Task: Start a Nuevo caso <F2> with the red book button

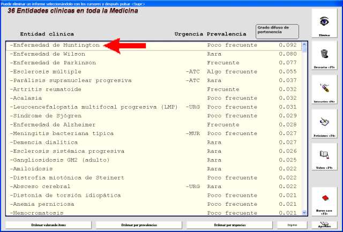Action: coord(324,201)
